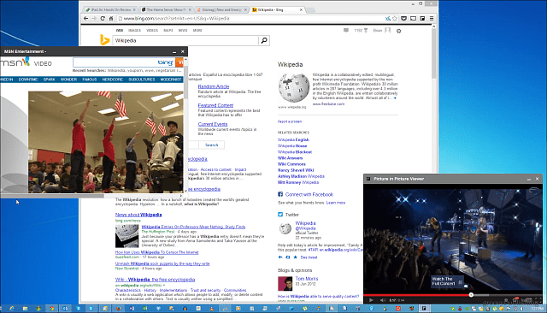Image resolution: width=547 pixels, height=313 pixels.
Task: Click the Search button under Wikipedia deep links
Action: [x=211, y=145]
